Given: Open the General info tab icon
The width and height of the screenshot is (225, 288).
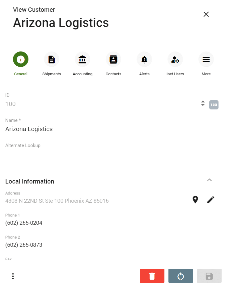Looking at the screenshot, I should [21, 59].
